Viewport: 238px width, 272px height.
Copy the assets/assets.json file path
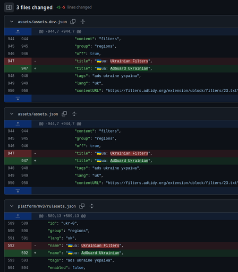pos(64,114)
